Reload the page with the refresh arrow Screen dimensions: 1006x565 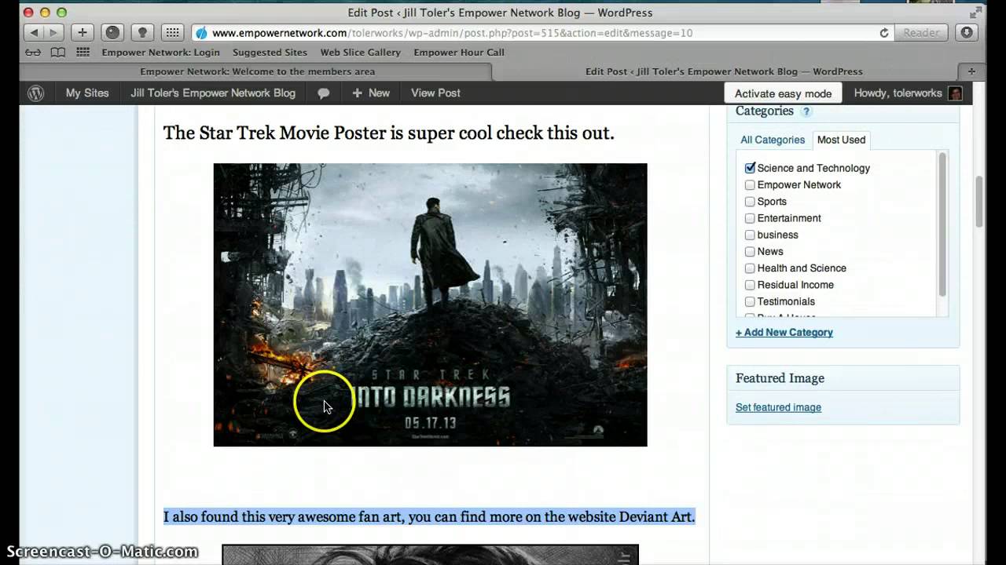(x=884, y=33)
